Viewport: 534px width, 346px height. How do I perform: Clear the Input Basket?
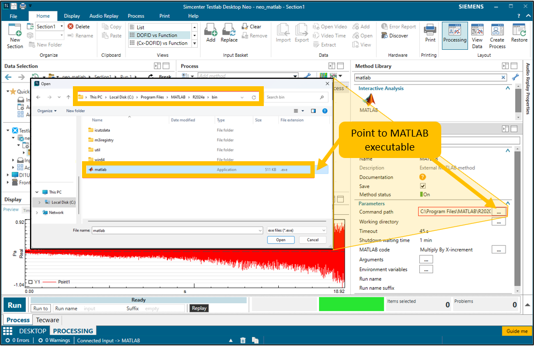251,26
